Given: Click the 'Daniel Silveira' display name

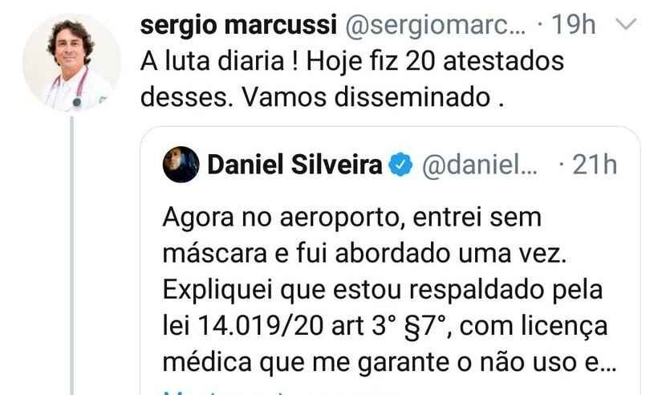Looking at the screenshot, I should pos(294,165).
